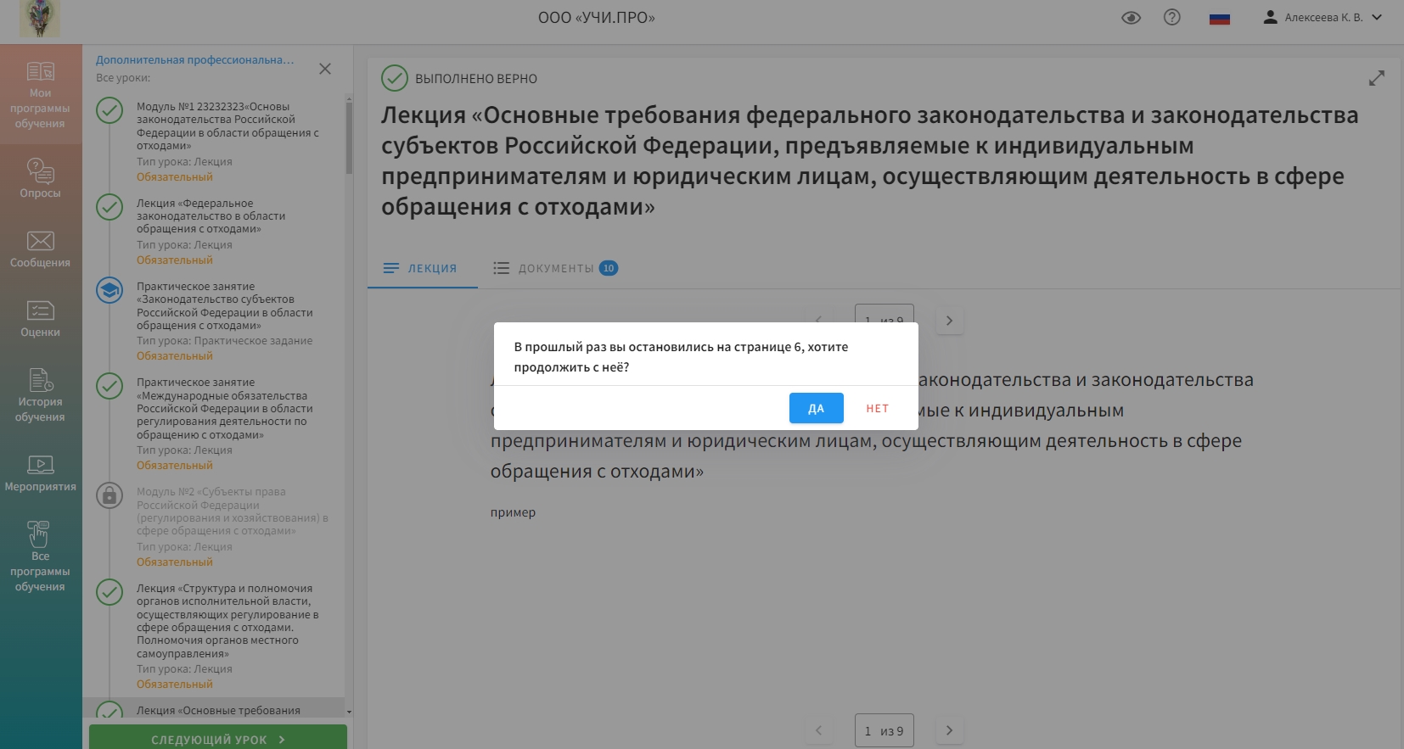
Task: Click check icon beside Международные обязательства lesson
Action: (110, 386)
